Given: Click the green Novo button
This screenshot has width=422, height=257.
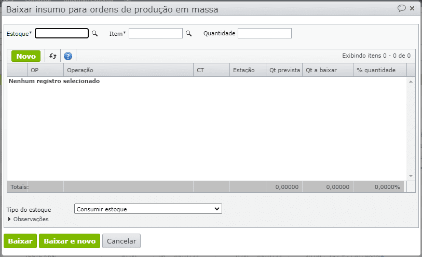Looking at the screenshot, I should tap(26, 56).
